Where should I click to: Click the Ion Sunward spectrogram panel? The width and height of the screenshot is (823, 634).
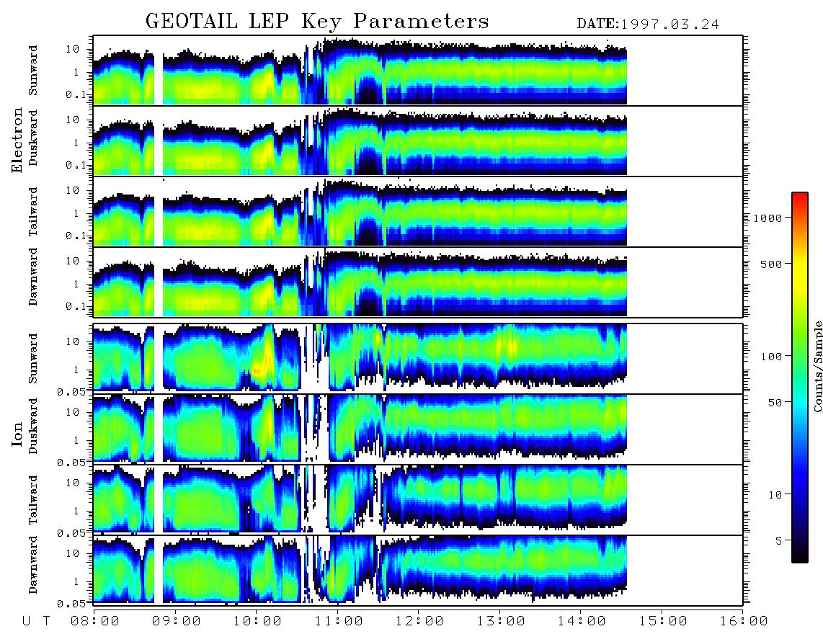tap(418, 359)
